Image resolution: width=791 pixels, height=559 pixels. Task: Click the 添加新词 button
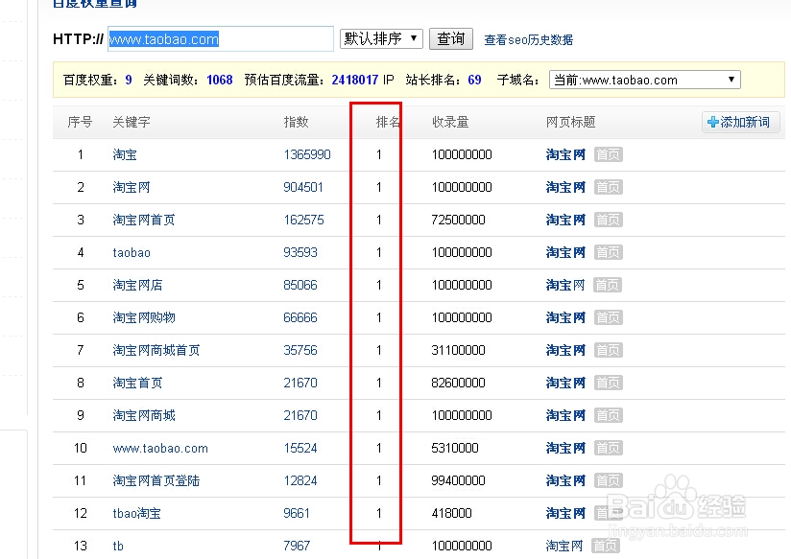coord(740,122)
